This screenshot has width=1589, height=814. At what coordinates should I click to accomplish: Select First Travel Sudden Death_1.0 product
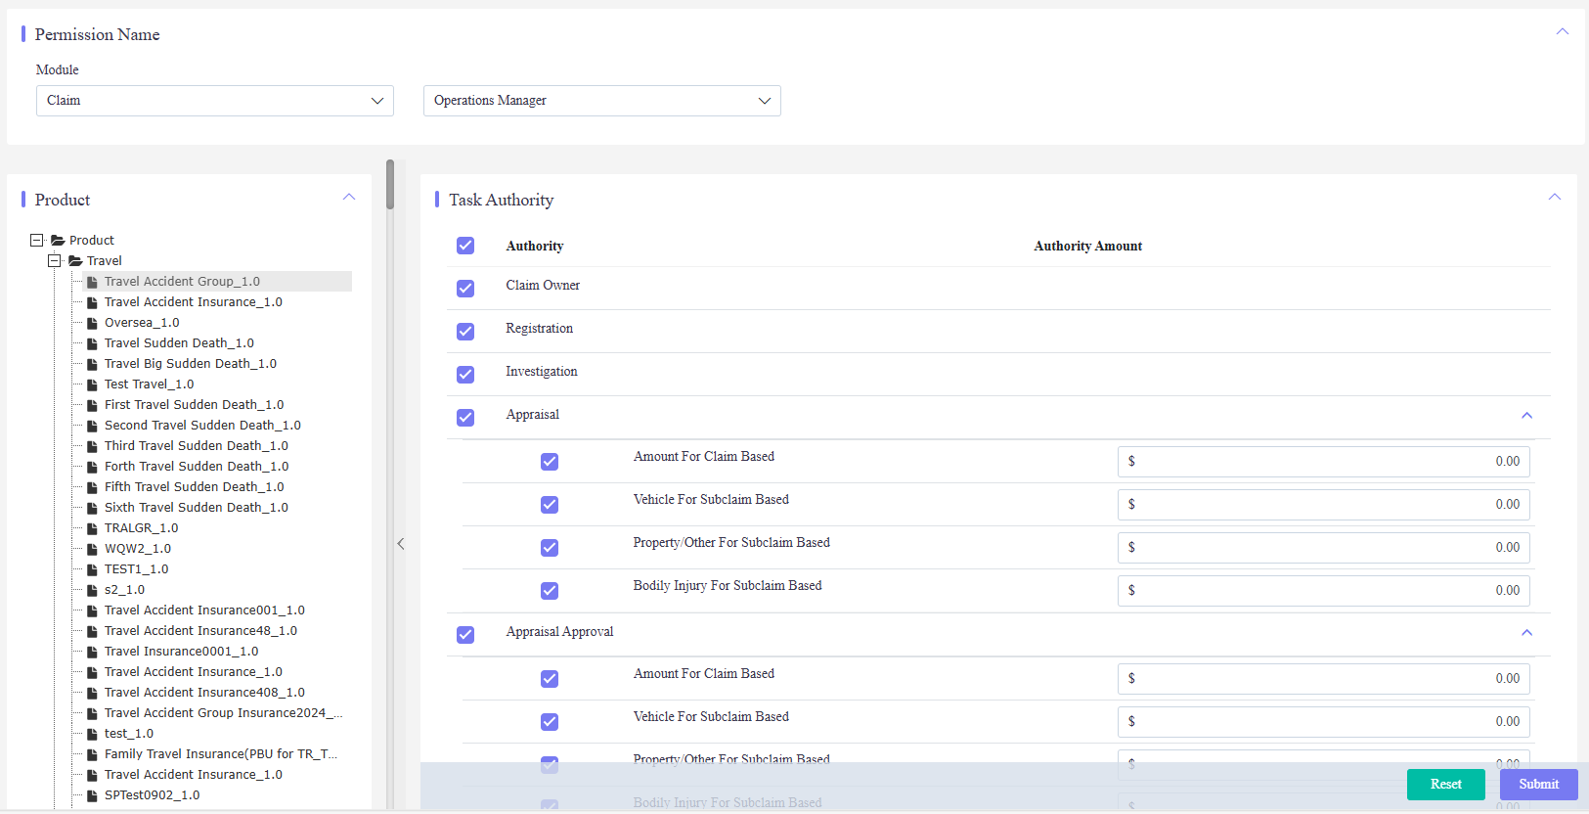194,405
